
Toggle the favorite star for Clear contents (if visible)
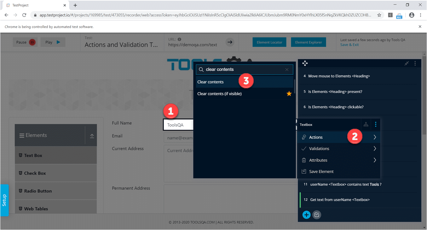coord(289,94)
